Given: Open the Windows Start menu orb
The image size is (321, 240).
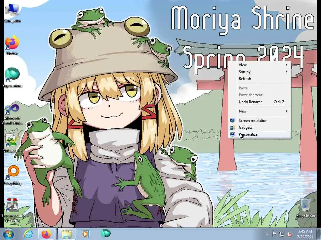Looking at the screenshot, I should point(8,234).
